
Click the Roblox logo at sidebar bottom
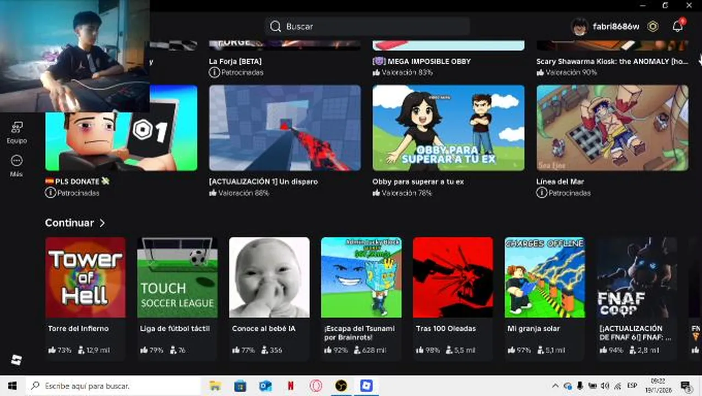click(17, 360)
